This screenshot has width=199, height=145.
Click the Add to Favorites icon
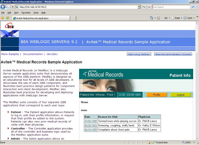8,18
